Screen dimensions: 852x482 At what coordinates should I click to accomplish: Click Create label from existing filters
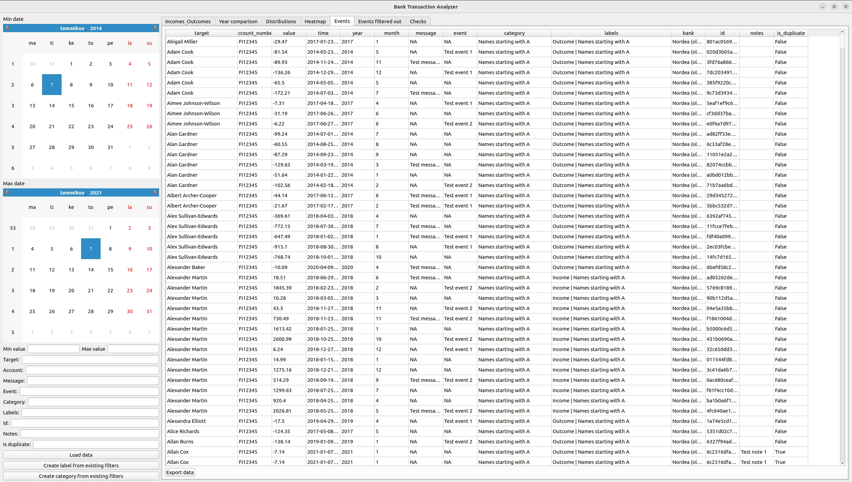pos(81,466)
